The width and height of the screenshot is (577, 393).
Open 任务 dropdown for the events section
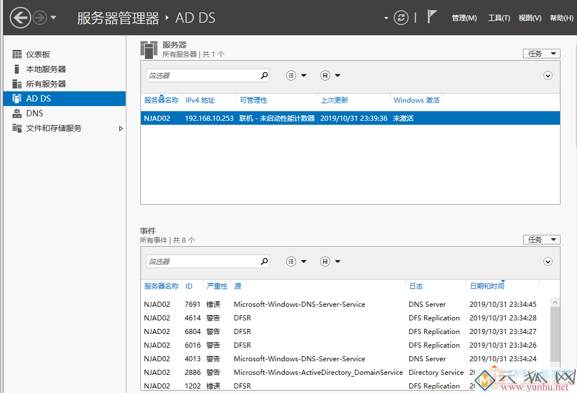pyautogui.click(x=541, y=240)
